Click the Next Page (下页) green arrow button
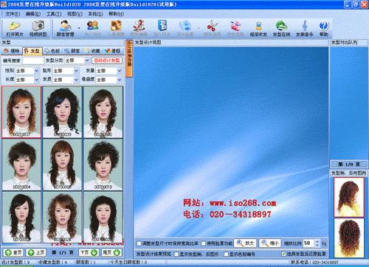Viewport: 369px width, 267px height. point(89,252)
